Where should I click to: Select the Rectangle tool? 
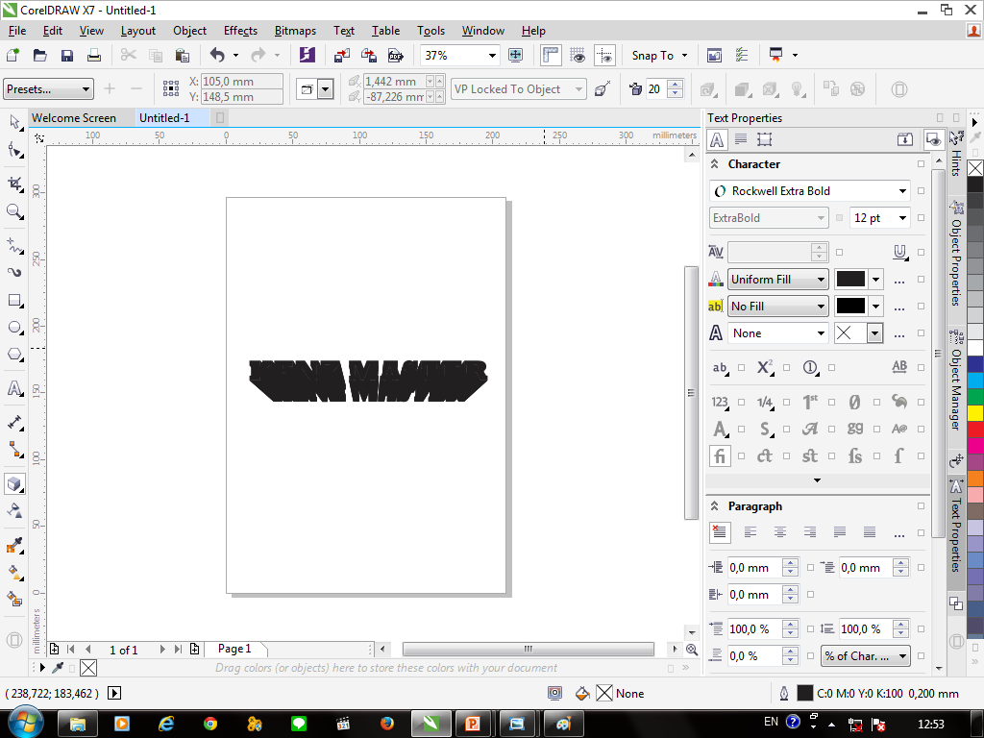(13, 300)
